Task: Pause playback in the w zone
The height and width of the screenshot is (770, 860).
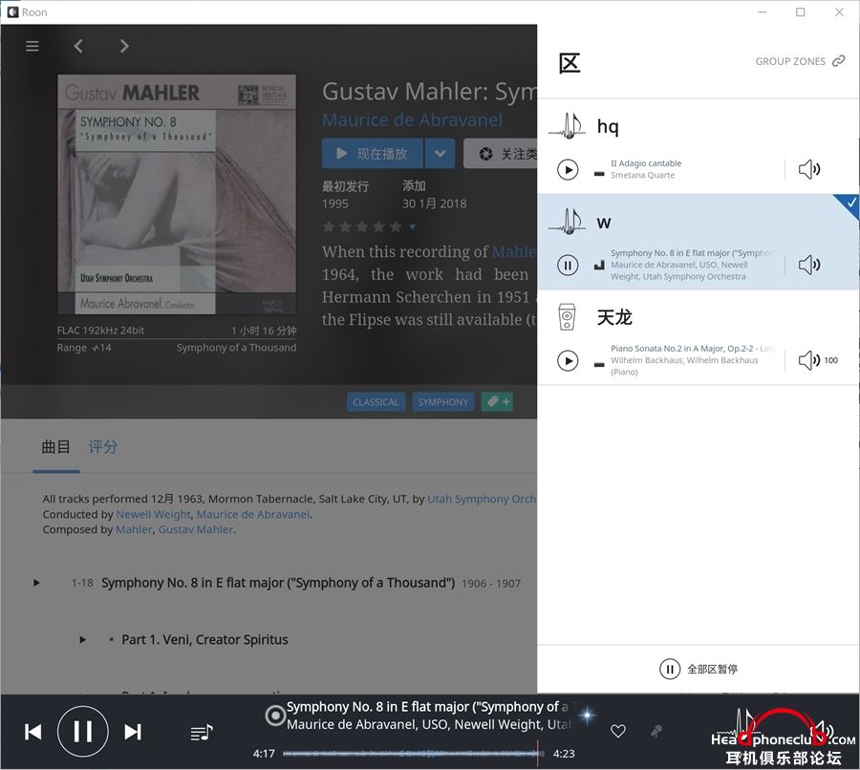Action: 568,266
